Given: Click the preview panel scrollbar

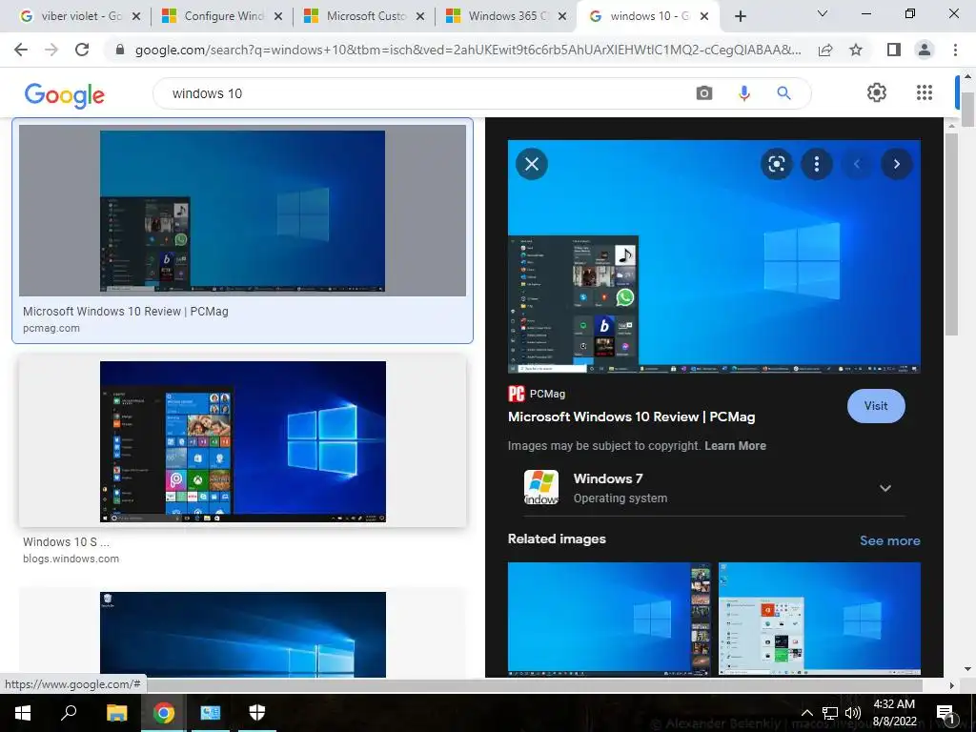Looking at the screenshot, I should point(951,234).
